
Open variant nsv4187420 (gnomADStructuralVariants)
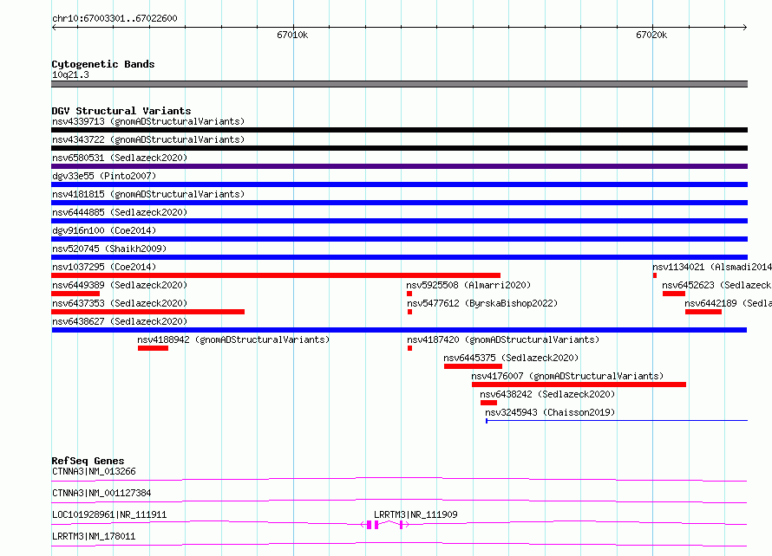(503, 339)
